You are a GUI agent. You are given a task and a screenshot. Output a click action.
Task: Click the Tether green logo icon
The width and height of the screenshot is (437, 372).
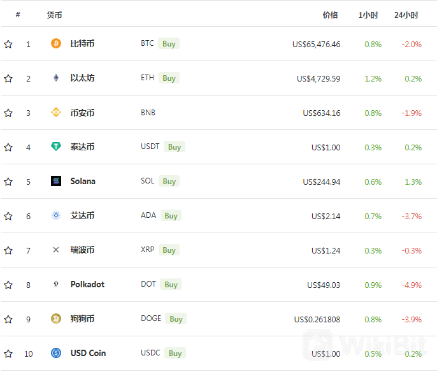click(56, 147)
